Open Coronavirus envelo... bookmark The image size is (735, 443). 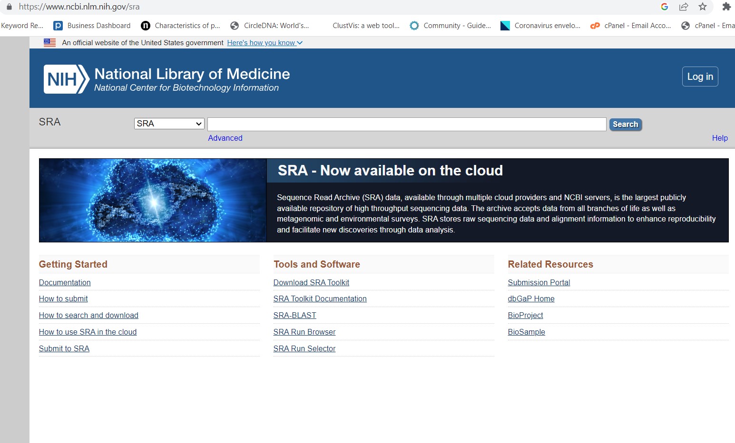540,26
